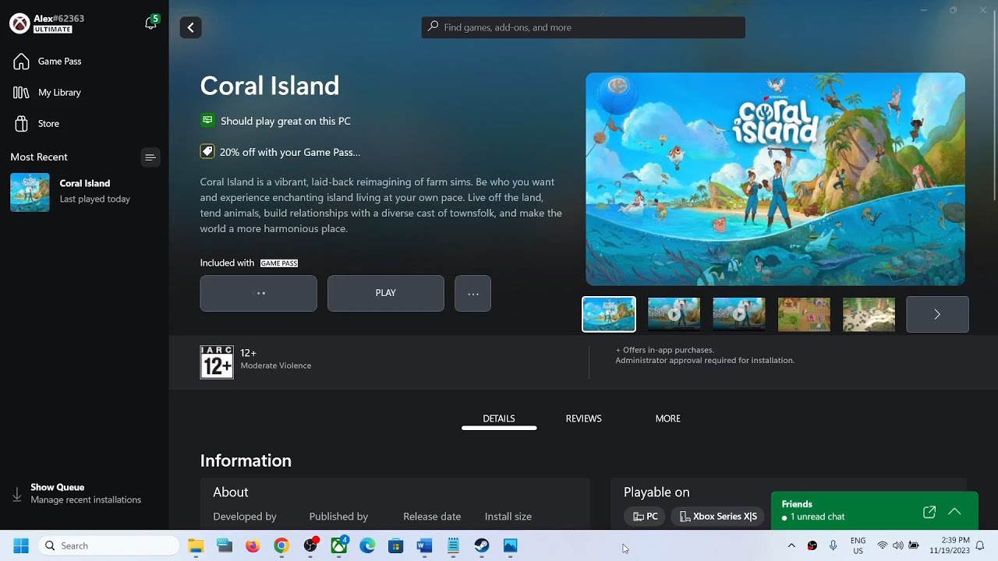Click the Xbox Series X|S tag
The width and height of the screenshot is (998, 561).
click(x=718, y=517)
